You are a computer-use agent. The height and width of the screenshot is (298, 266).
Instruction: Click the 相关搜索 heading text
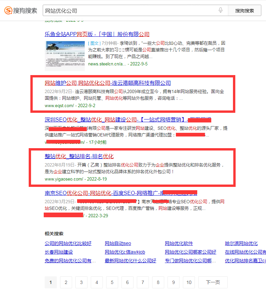click(54, 234)
